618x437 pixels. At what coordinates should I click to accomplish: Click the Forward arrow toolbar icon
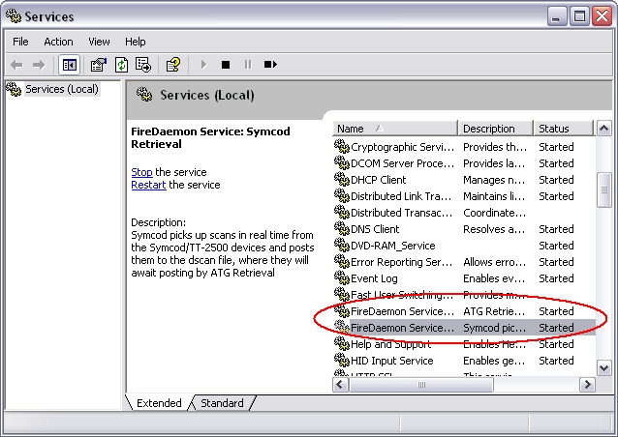point(39,65)
